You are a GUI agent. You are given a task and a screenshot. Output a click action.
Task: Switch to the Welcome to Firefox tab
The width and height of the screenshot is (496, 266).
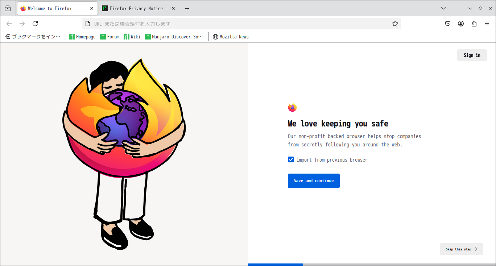tap(57, 8)
